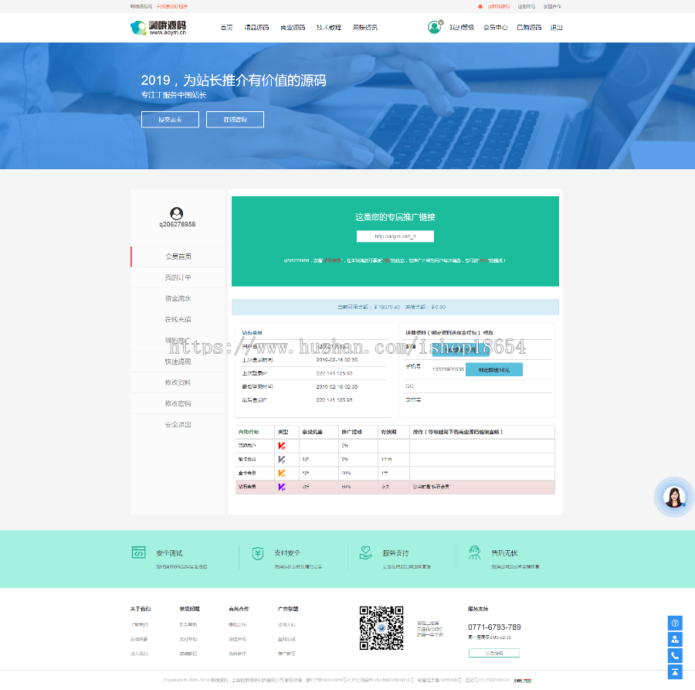Click the footer QR code image
The height and width of the screenshot is (690, 695).
[381, 628]
